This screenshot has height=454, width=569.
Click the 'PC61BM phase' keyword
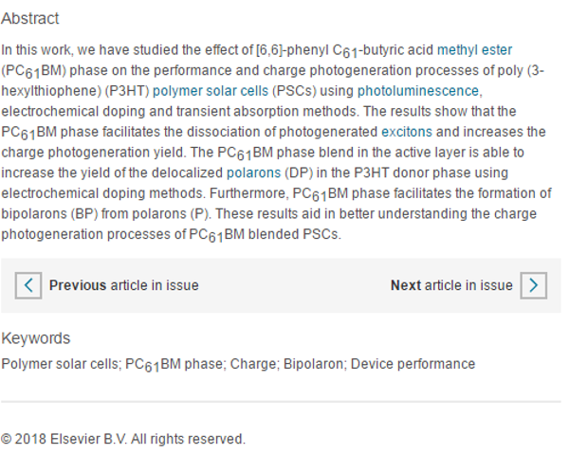[171, 364]
